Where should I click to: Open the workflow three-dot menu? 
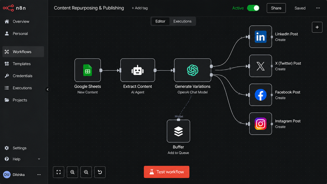[x=318, y=8]
